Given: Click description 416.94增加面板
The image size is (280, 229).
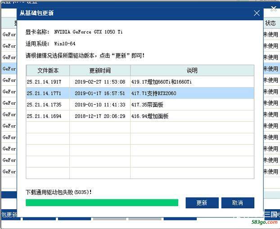Looking at the screenshot, I should point(150,116).
